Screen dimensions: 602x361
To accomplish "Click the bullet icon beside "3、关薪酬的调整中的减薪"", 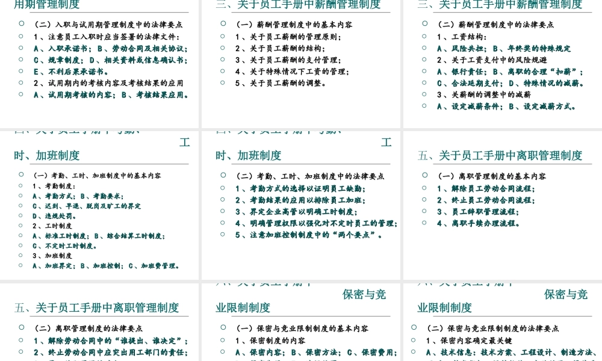I will 424,93.
